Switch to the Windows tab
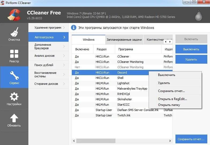 point(88,40)
